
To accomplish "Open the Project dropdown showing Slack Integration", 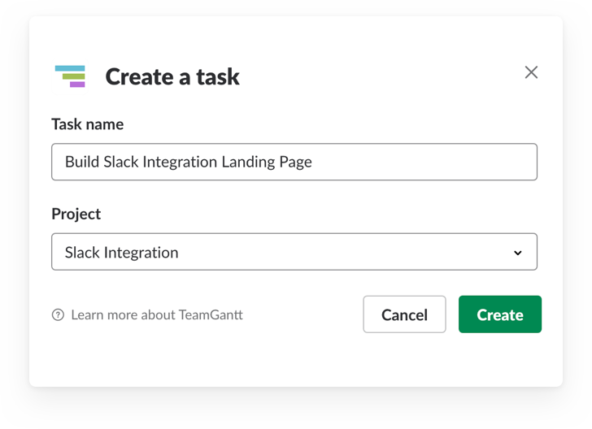I will tap(294, 252).
